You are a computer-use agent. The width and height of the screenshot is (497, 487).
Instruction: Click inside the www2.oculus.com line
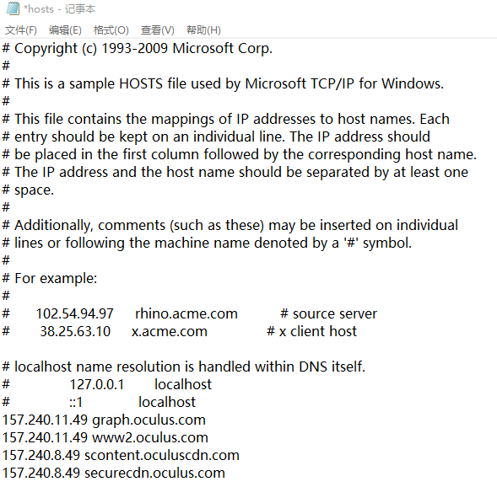tap(105, 437)
